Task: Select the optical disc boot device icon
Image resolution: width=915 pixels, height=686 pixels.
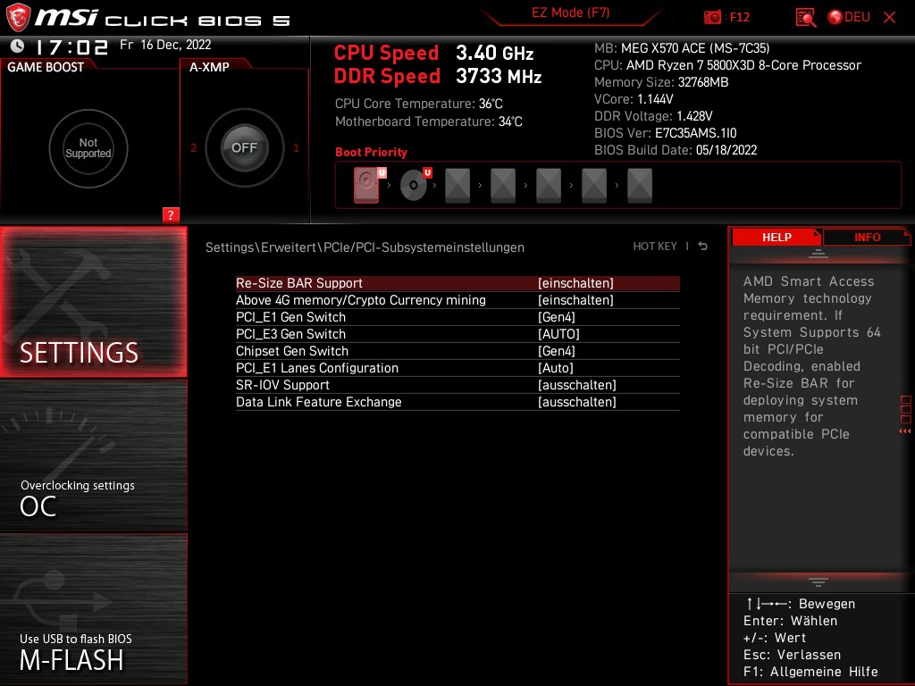Action: point(415,185)
